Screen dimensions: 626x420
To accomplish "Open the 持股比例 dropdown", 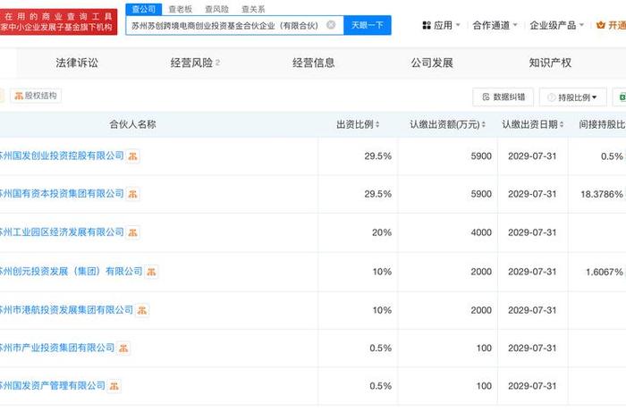I will (573, 97).
